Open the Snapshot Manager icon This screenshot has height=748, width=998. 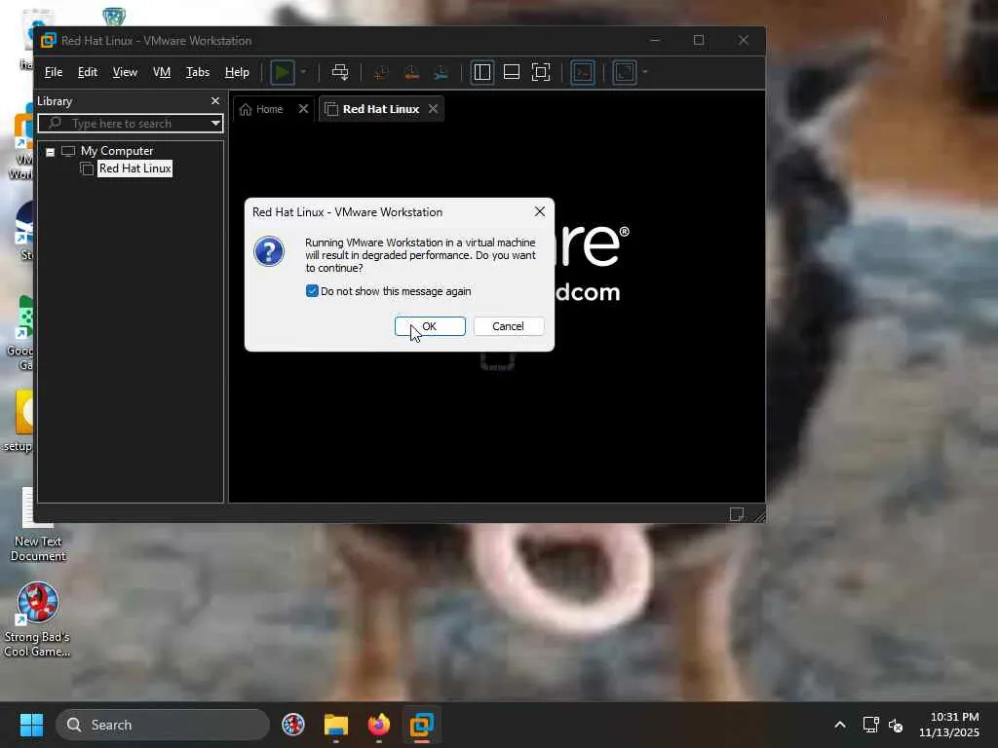point(441,72)
